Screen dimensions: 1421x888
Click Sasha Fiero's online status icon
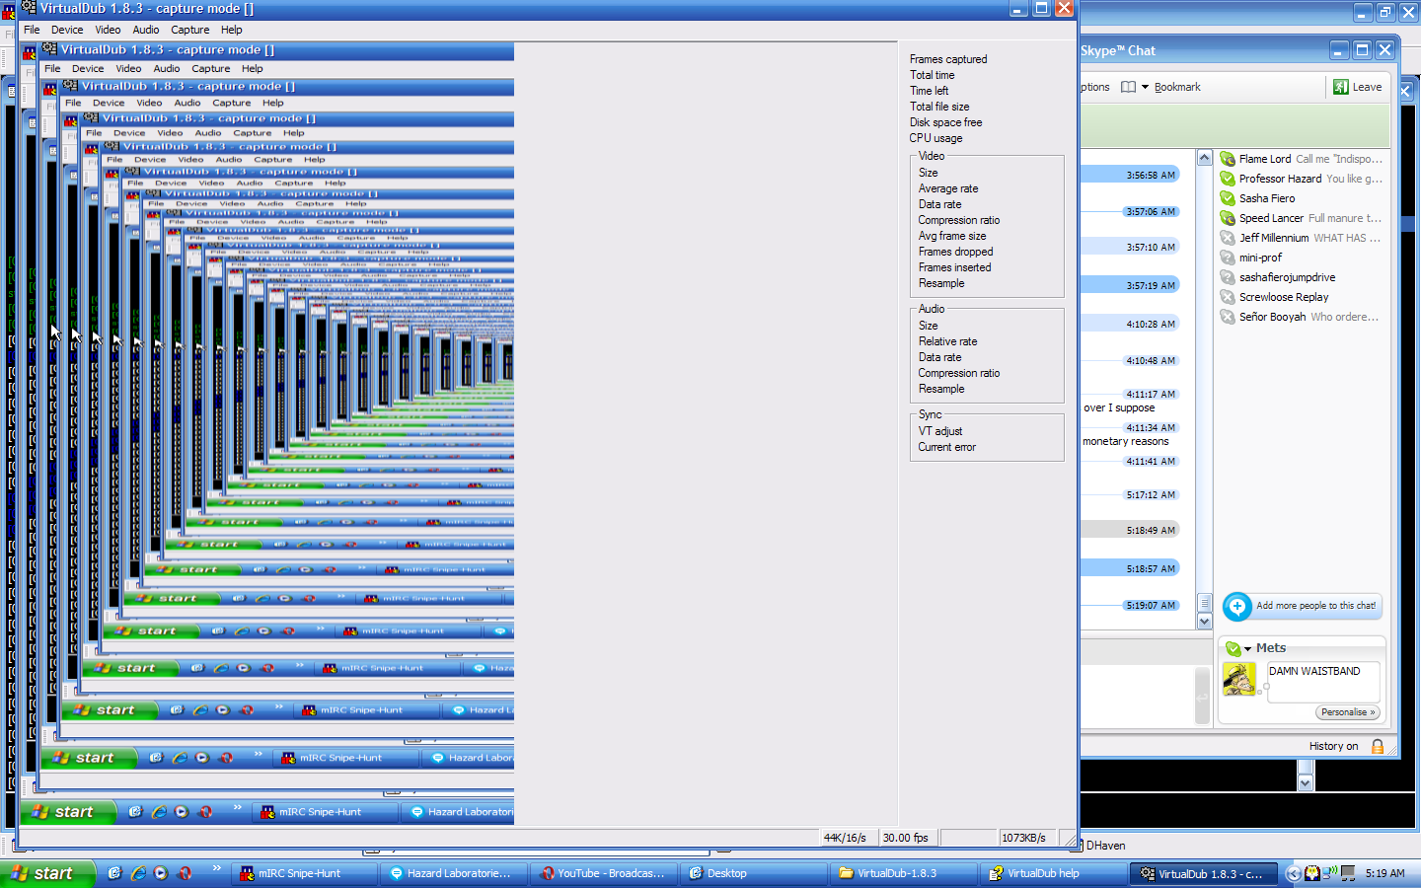1228,198
